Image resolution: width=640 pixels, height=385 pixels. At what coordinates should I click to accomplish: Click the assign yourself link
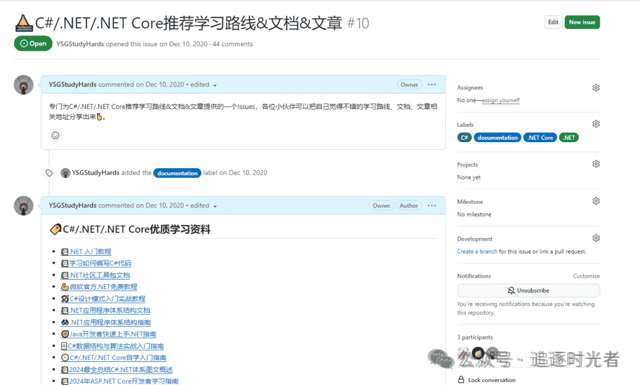point(502,100)
